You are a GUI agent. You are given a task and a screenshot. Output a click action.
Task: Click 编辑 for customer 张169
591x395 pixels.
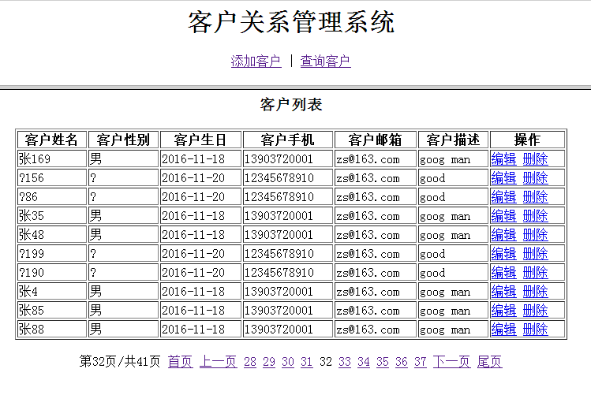503,159
